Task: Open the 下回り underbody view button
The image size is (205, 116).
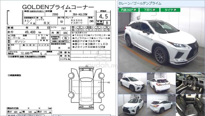Action: click(x=150, y=10)
